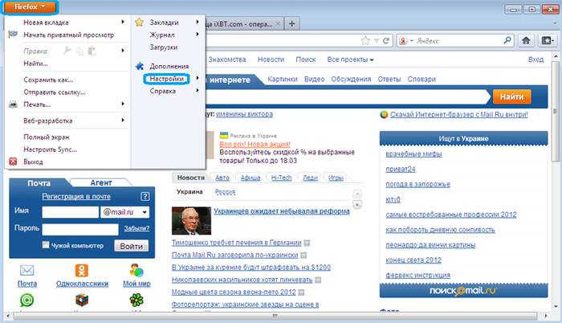Open Почта envelope icon

click(x=26, y=270)
